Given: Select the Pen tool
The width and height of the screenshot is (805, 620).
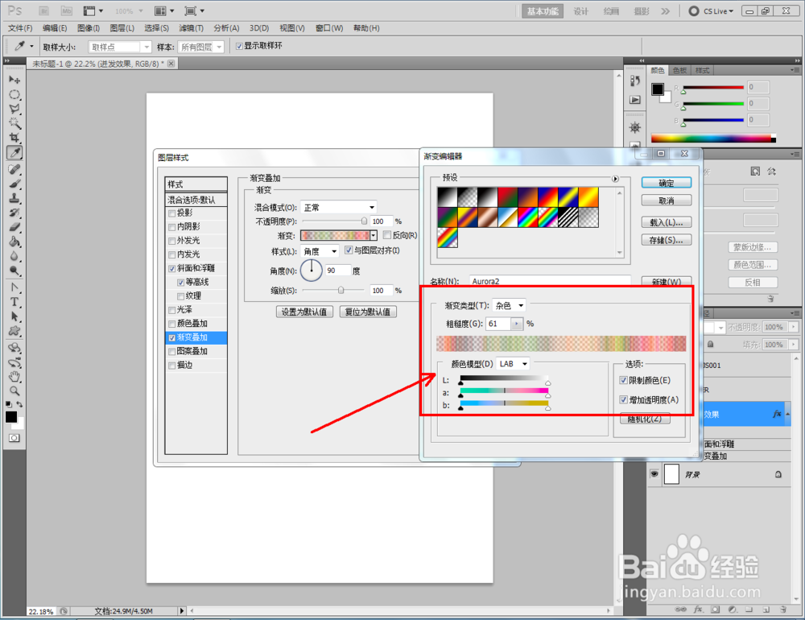Looking at the screenshot, I should 14,287.
